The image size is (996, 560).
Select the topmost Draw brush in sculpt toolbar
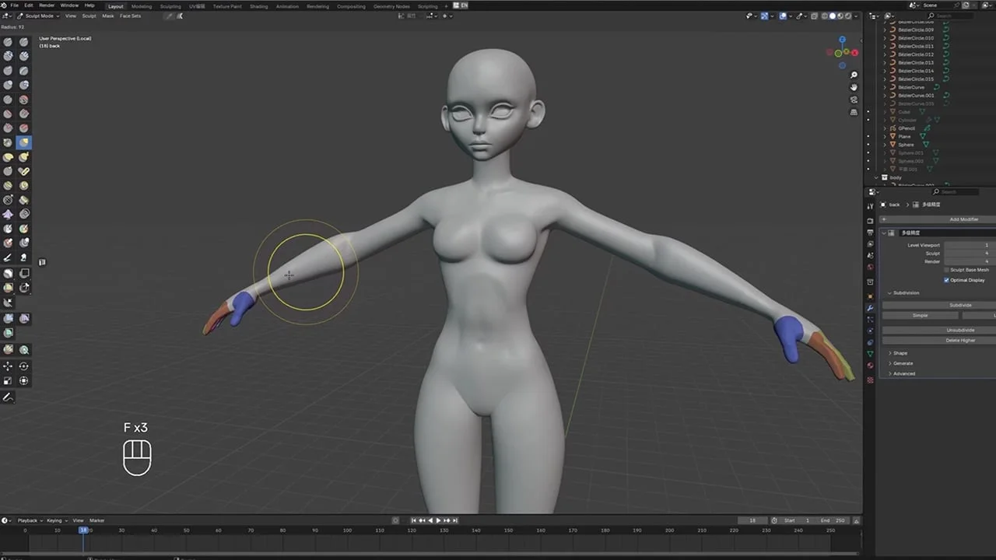click(8, 43)
